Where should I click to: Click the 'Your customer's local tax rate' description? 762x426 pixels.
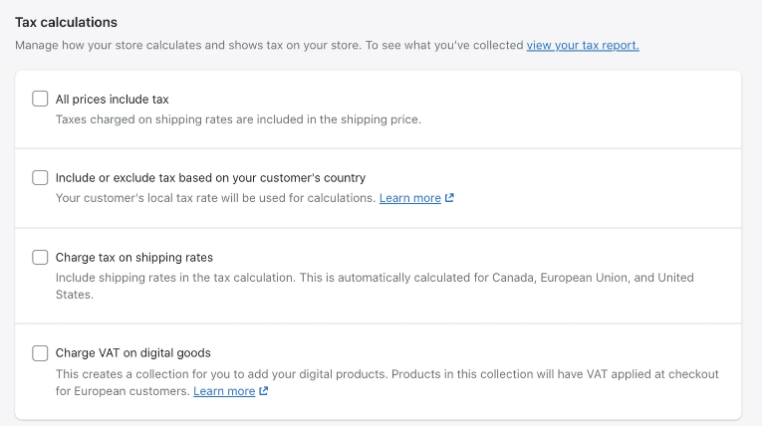pyautogui.click(x=215, y=198)
